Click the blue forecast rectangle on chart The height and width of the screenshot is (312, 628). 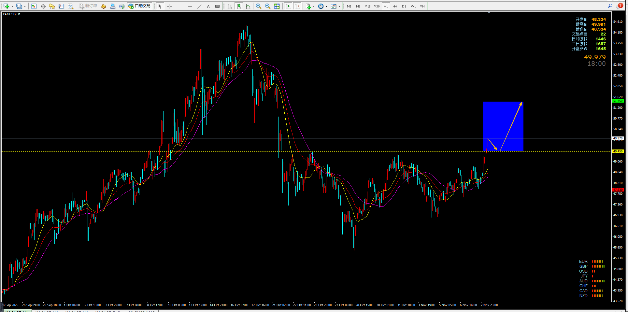click(503, 126)
